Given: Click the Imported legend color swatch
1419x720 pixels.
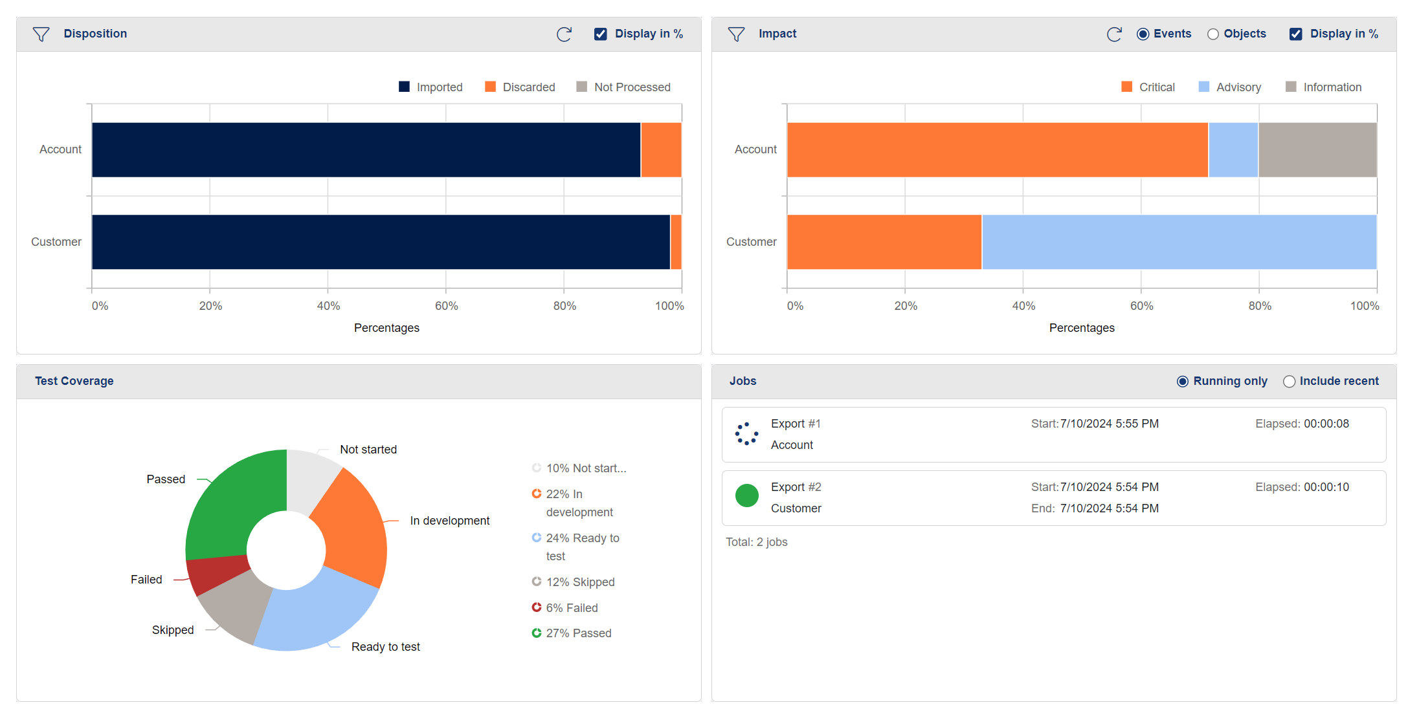Looking at the screenshot, I should pos(404,87).
